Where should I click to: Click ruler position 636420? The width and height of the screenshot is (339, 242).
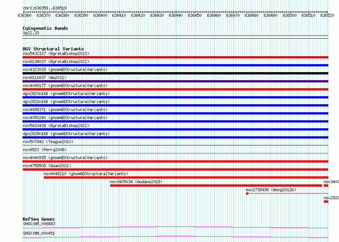tap(138, 15)
